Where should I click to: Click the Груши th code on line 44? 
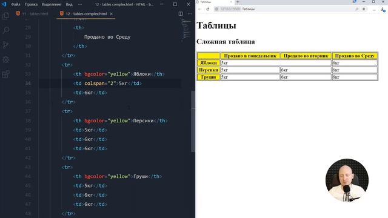click(x=118, y=176)
